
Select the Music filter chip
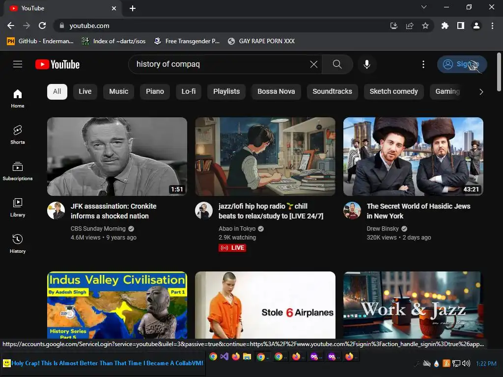[119, 92]
